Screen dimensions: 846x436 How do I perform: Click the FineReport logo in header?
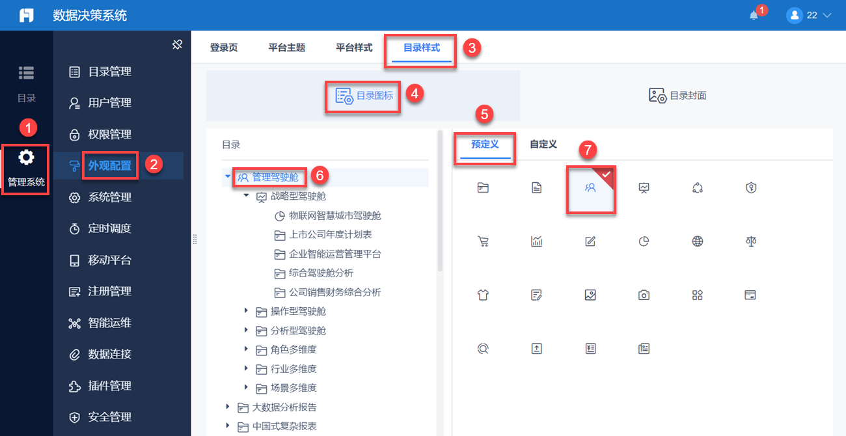click(x=26, y=15)
